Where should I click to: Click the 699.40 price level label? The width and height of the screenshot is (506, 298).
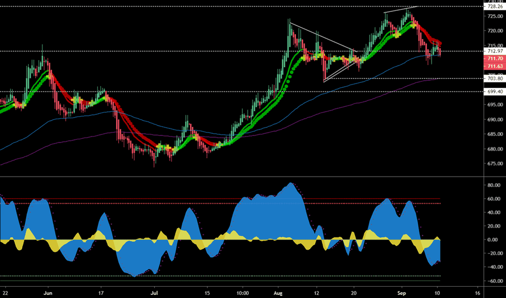point(495,92)
